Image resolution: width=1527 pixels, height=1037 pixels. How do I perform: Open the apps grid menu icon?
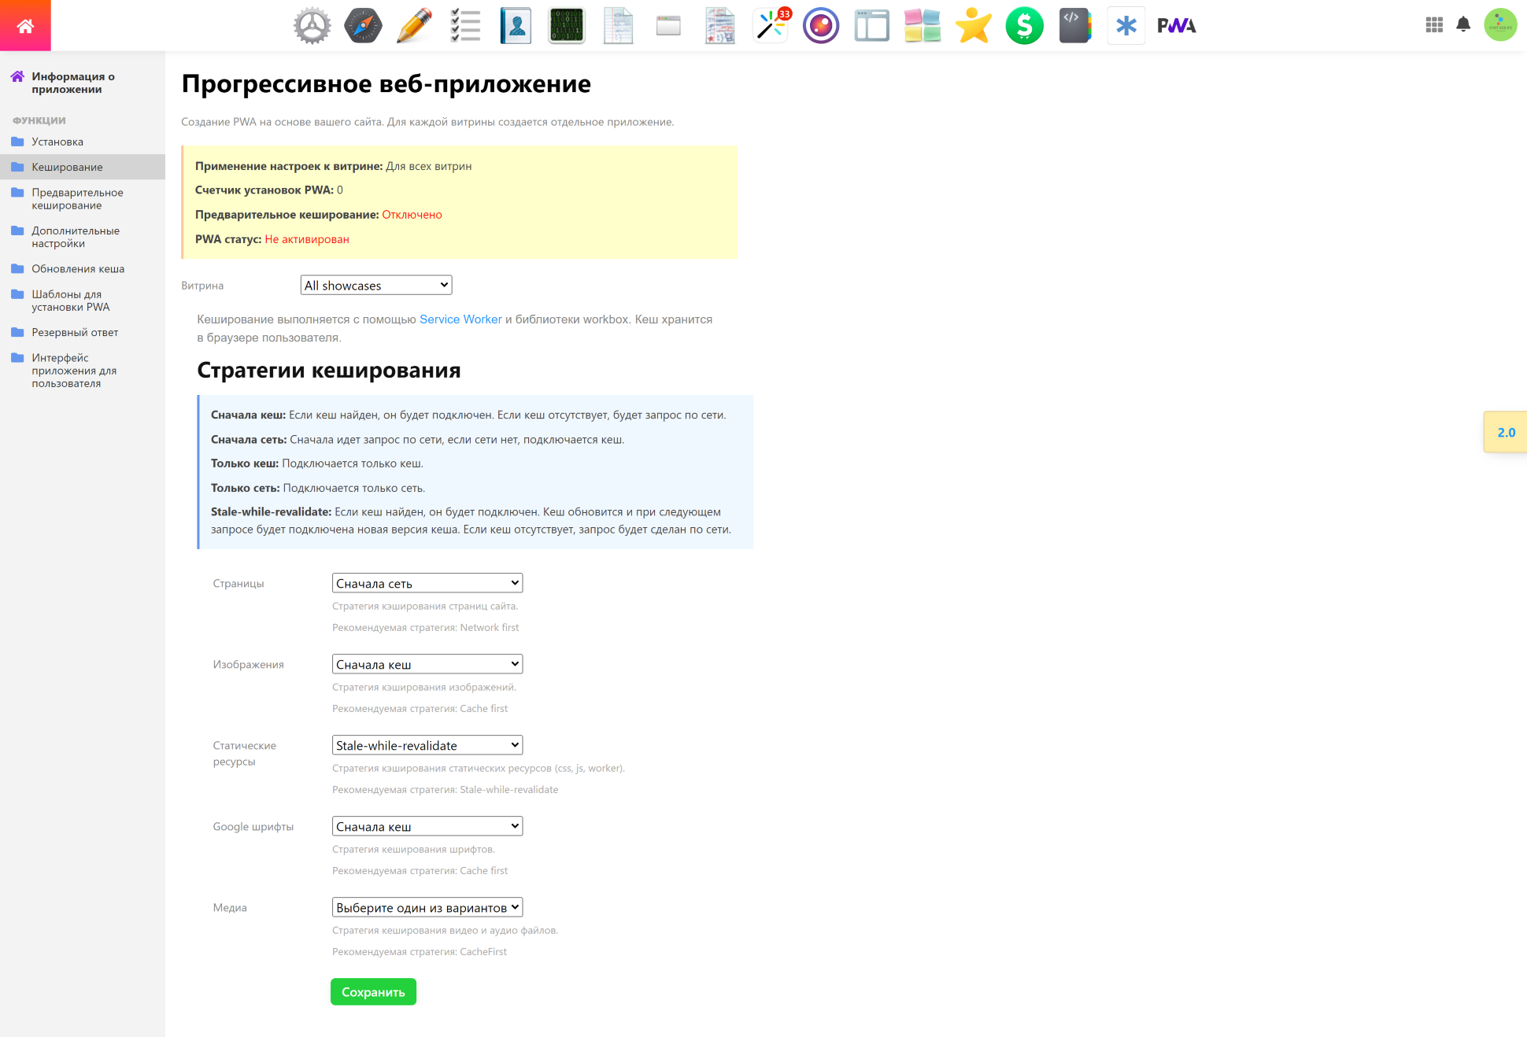coord(1434,25)
